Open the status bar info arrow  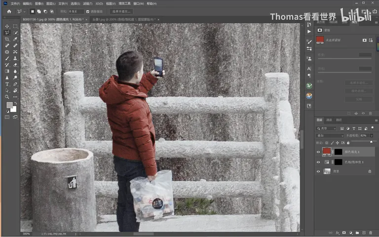(76, 234)
